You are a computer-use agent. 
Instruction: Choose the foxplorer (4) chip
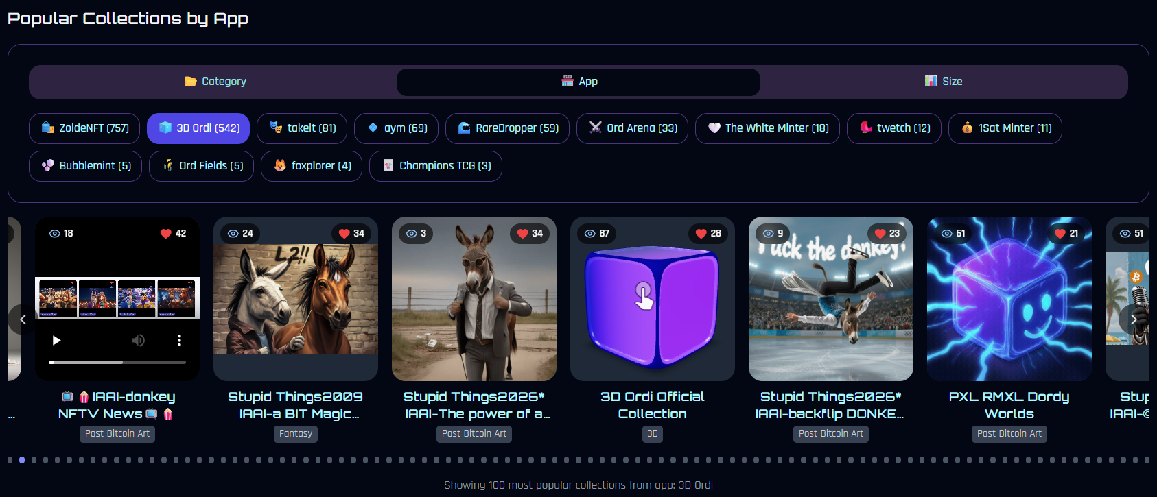coord(312,166)
